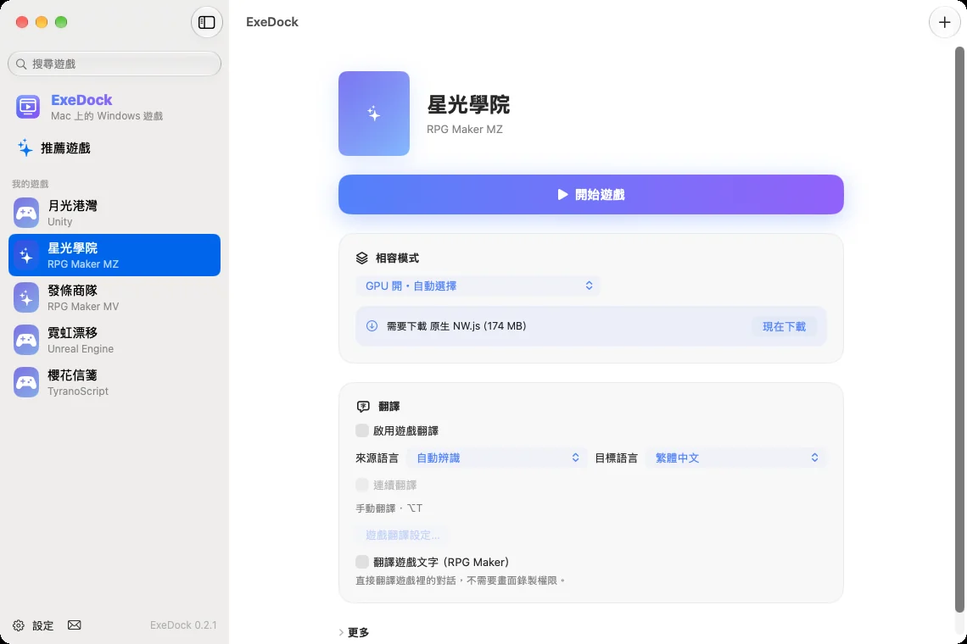This screenshot has width=967, height=644.
Task: Click the RPG Maker MZ subtitle under title
Action: tap(464, 130)
